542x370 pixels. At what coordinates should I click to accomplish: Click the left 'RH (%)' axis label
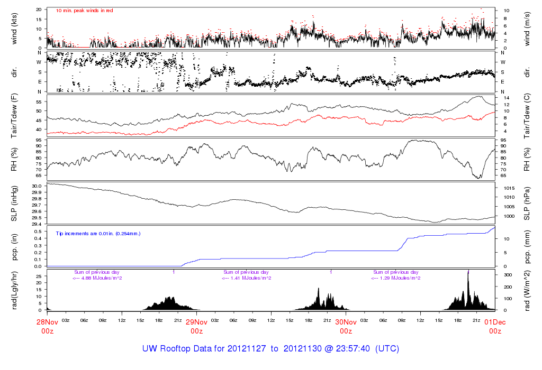pos(14,159)
